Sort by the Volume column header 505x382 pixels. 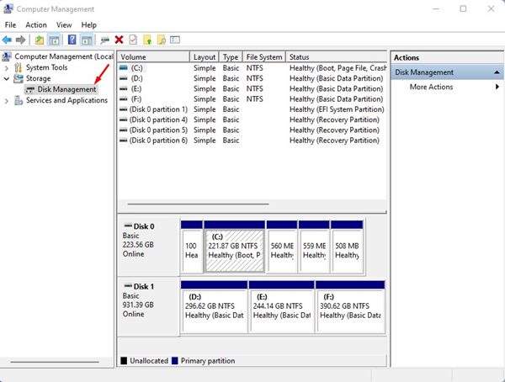tap(154, 57)
